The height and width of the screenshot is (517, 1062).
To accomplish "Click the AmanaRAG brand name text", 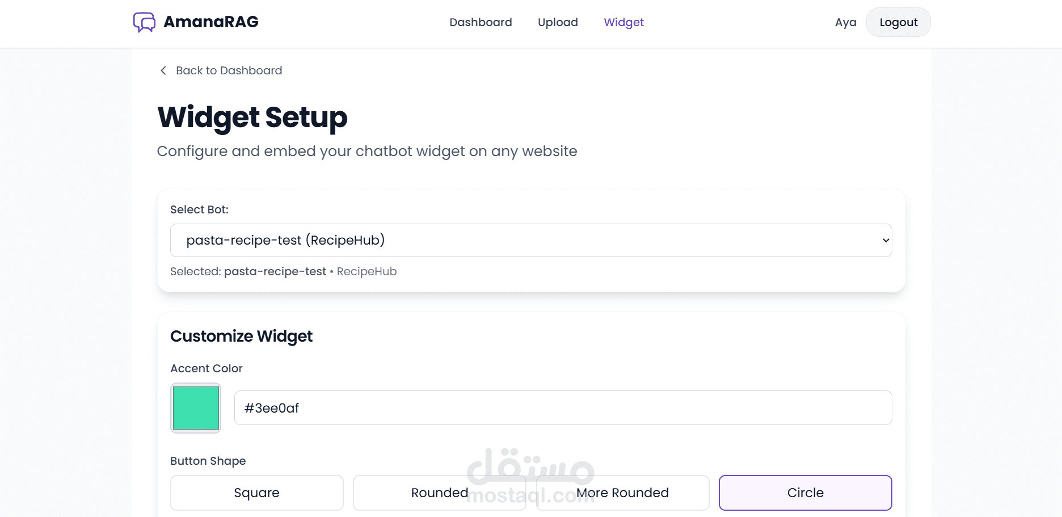I will click(x=211, y=22).
